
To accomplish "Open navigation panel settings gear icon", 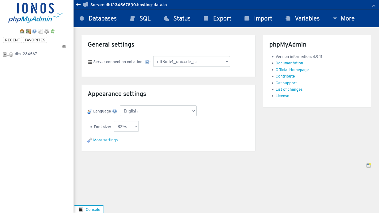I will tap(47, 31).
